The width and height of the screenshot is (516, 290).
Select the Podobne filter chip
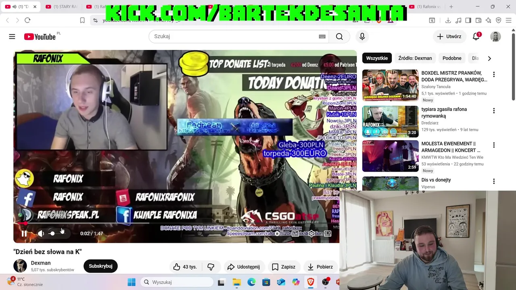[452, 58]
